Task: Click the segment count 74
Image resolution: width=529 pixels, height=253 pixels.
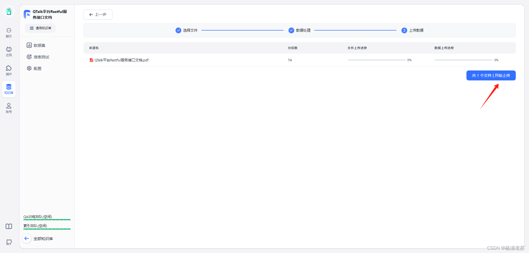Action: tap(290, 60)
